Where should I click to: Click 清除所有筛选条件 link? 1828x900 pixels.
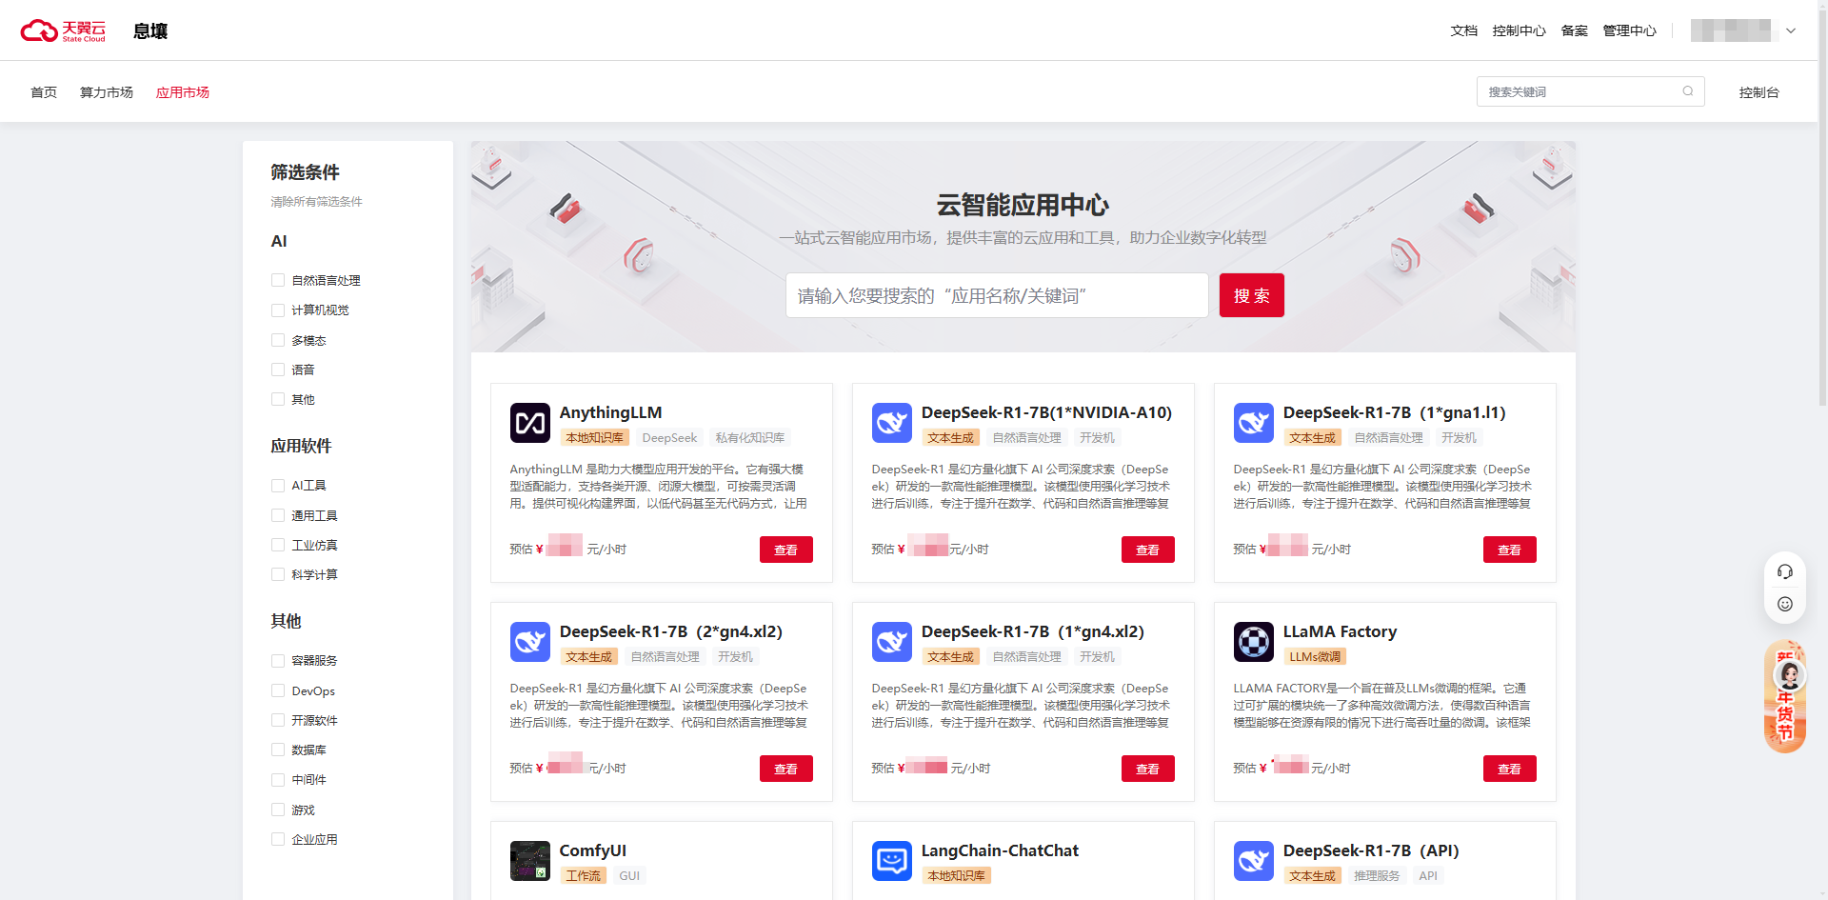(316, 202)
